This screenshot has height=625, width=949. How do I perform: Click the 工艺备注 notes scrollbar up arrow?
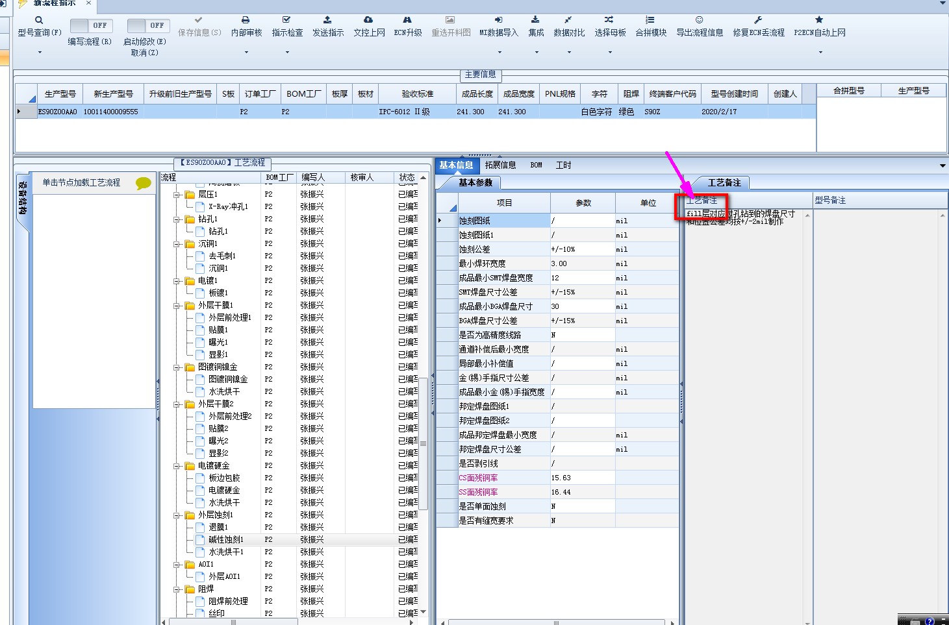click(807, 215)
